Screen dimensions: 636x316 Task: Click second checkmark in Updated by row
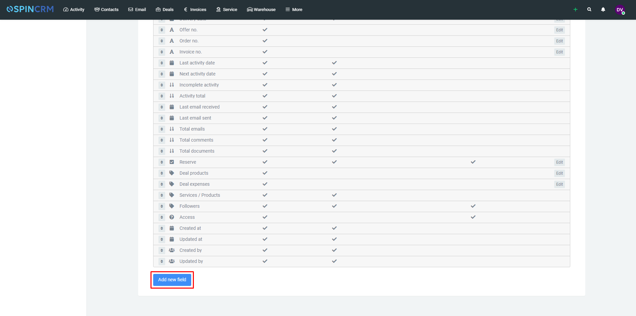click(334, 261)
